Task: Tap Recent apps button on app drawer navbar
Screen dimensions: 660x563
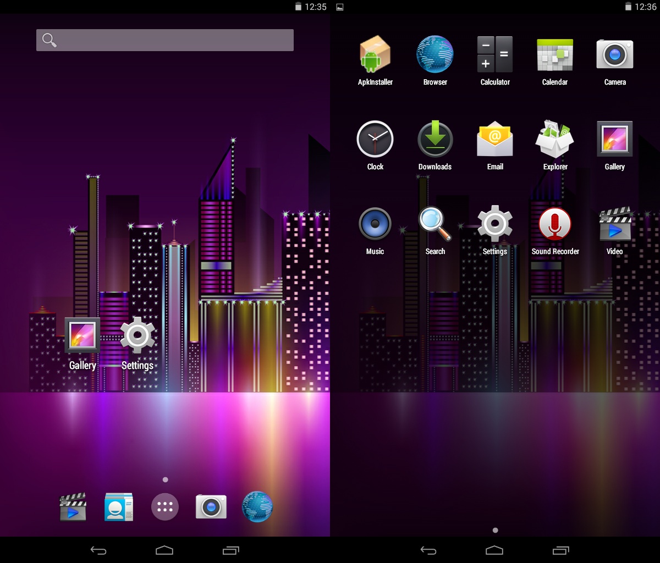Action: pos(560,550)
